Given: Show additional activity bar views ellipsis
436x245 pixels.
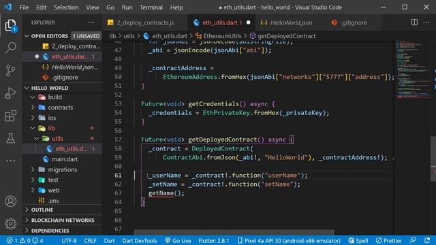Looking at the screenshot, I should [x=11, y=161].
